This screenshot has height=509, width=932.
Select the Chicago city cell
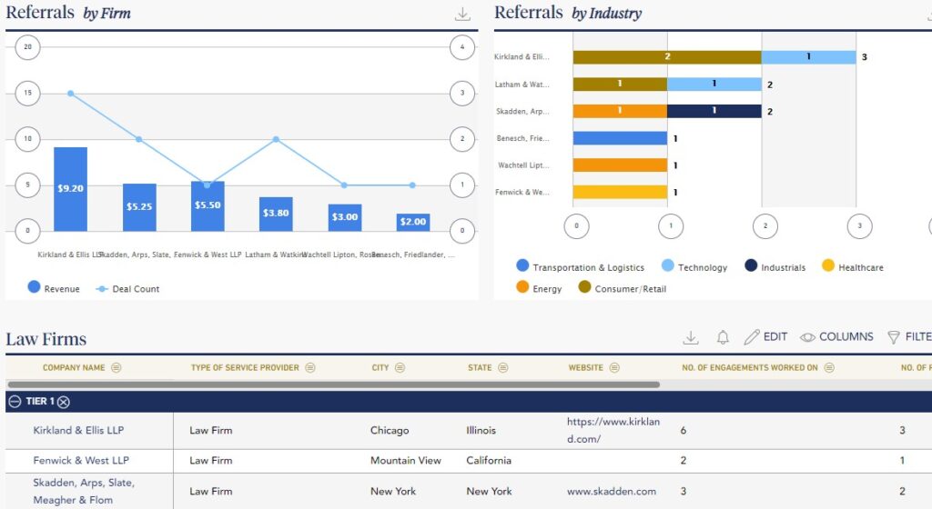[390, 430]
